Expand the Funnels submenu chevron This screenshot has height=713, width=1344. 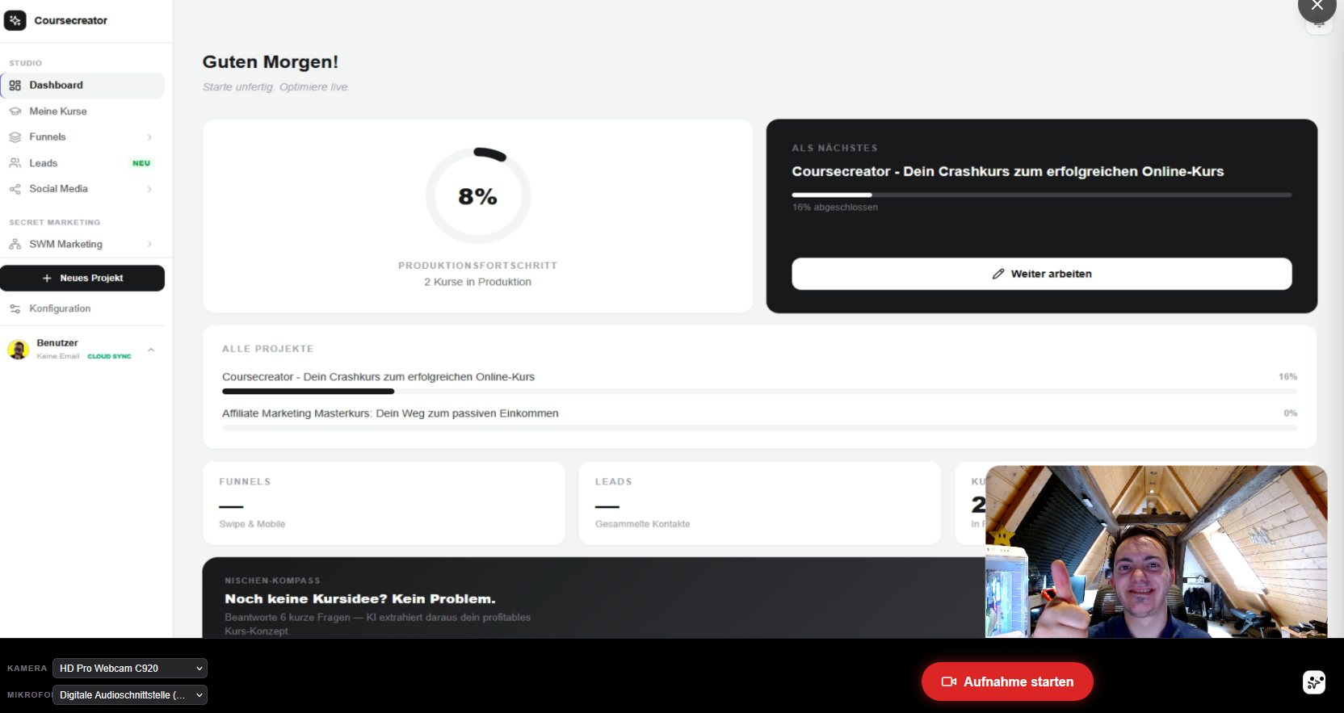click(x=149, y=137)
